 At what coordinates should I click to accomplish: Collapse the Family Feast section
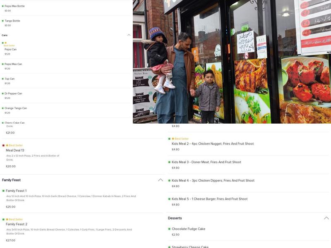click(161, 180)
